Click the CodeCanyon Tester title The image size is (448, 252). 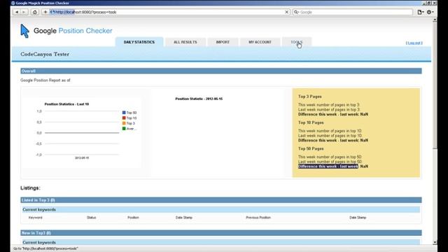(45, 55)
